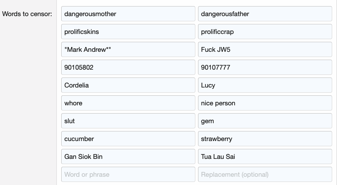Click the empty 'Replacement (optional)' field

pos(265,175)
